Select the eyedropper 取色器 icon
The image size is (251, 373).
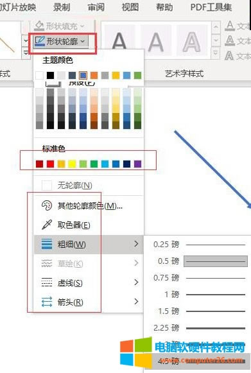tap(47, 225)
